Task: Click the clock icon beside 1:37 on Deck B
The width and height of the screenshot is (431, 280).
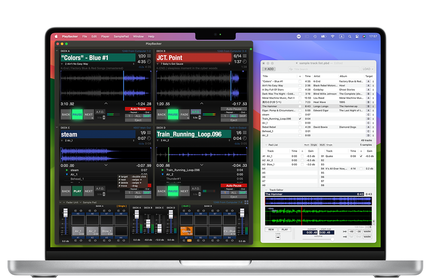Action: click(245, 62)
